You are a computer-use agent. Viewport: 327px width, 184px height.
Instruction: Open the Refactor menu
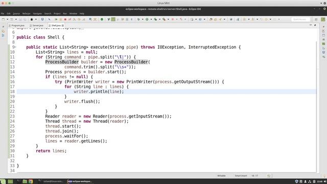click(x=26, y=14)
